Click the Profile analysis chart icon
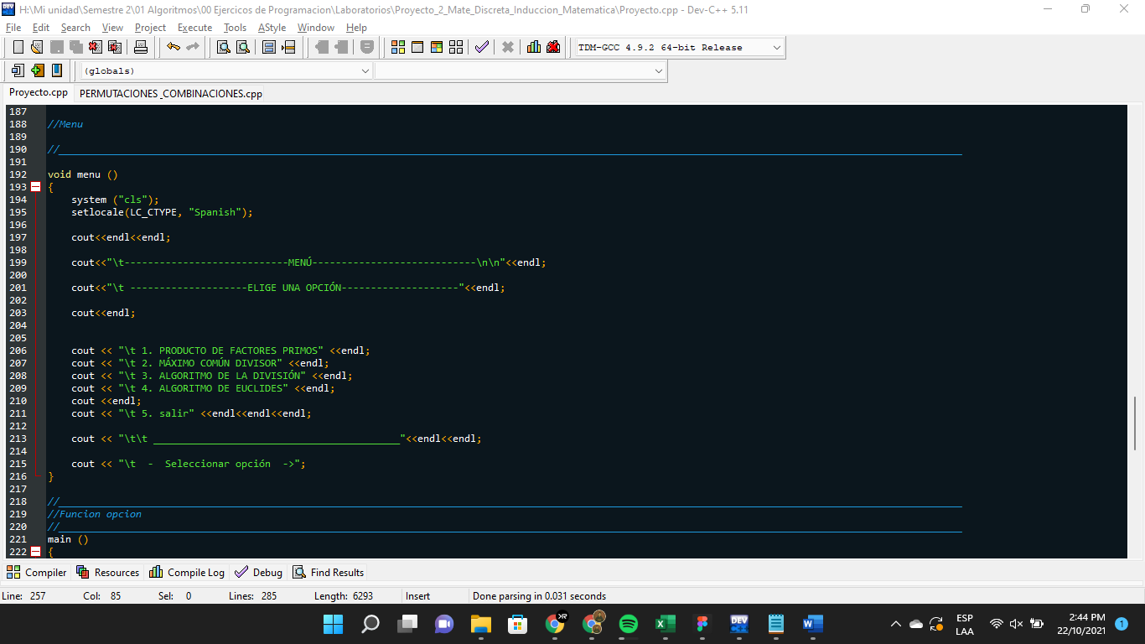This screenshot has width=1145, height=644. [533, 47]
